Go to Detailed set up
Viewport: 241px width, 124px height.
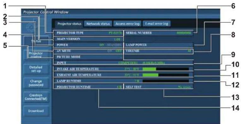tap(36, 69)
